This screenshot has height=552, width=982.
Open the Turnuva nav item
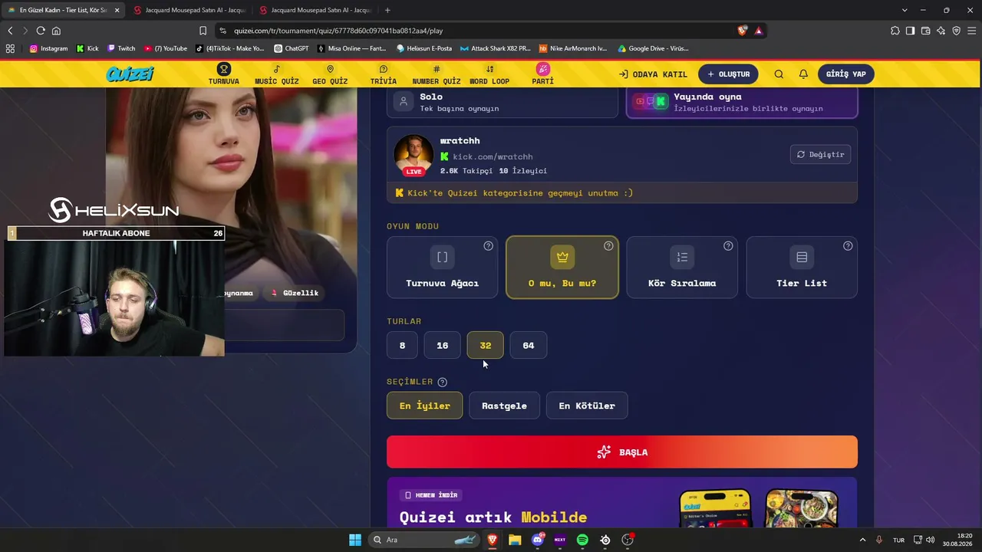(223, 74)
